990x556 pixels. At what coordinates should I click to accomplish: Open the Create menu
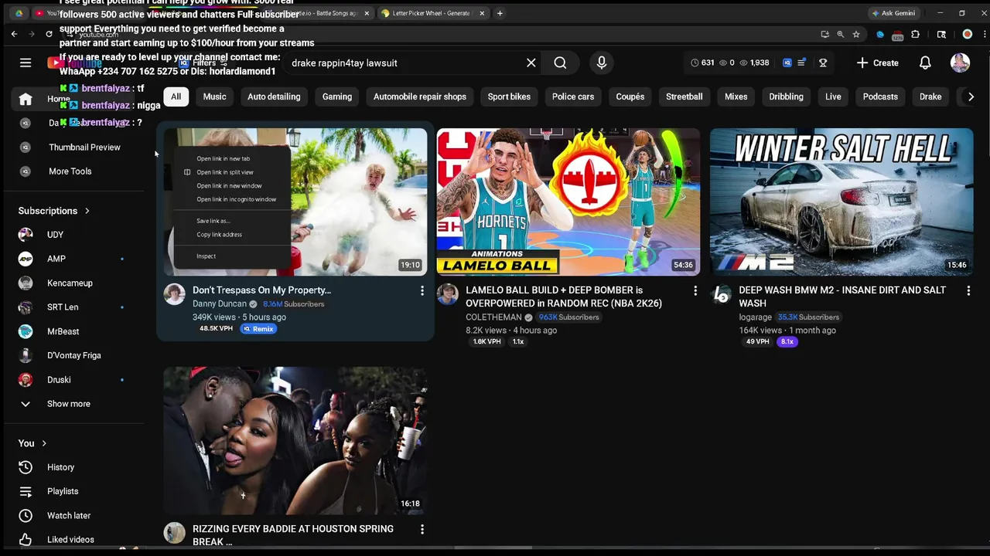coord(878,63)
